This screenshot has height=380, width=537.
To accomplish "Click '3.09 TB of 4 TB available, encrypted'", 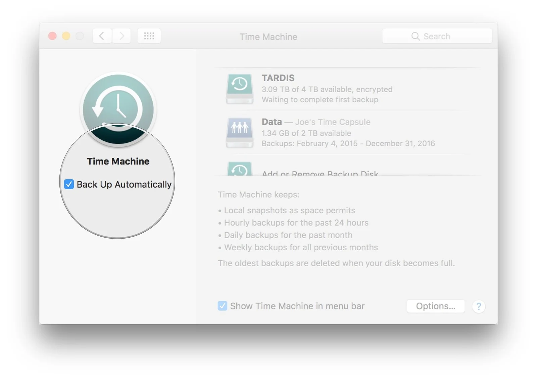I will click(x=327, y=89).
